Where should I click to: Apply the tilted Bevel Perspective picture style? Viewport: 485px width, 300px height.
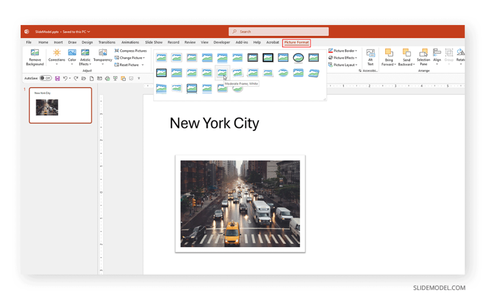(313, 73)
